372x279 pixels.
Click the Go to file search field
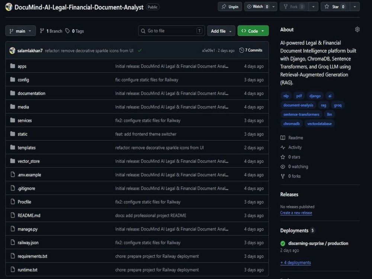tap(171, 31)
